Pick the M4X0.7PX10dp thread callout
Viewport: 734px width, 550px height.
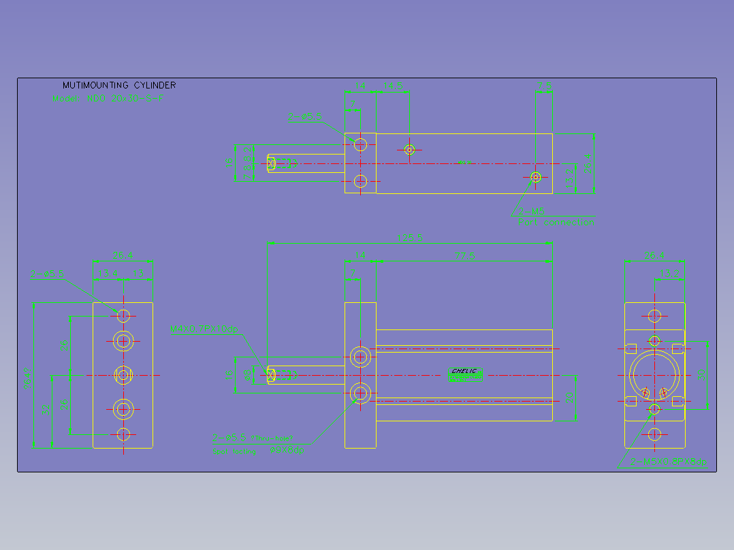204,329
